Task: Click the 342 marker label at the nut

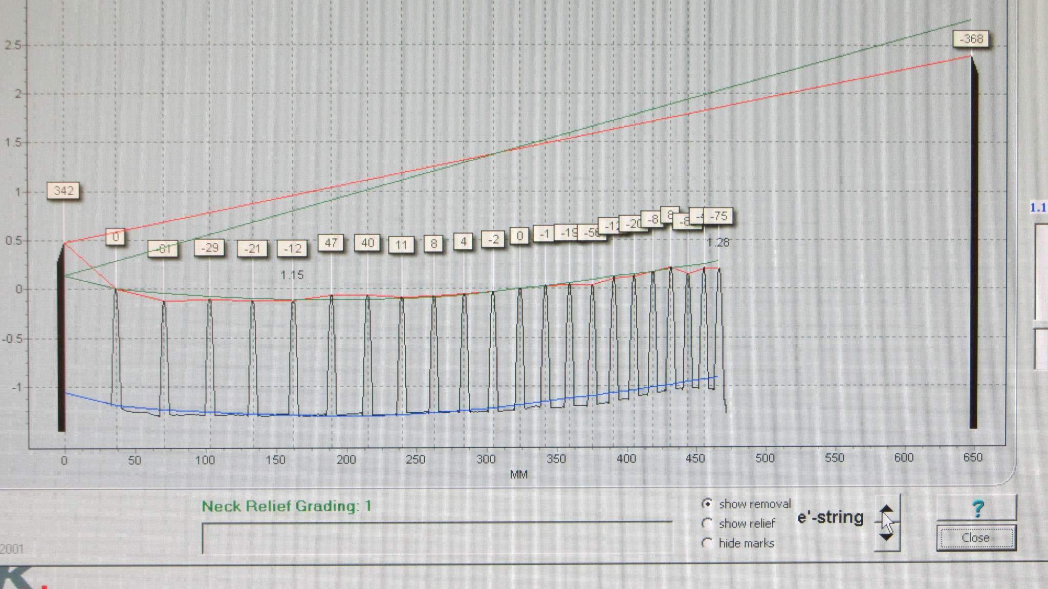Action: [63, 191]
